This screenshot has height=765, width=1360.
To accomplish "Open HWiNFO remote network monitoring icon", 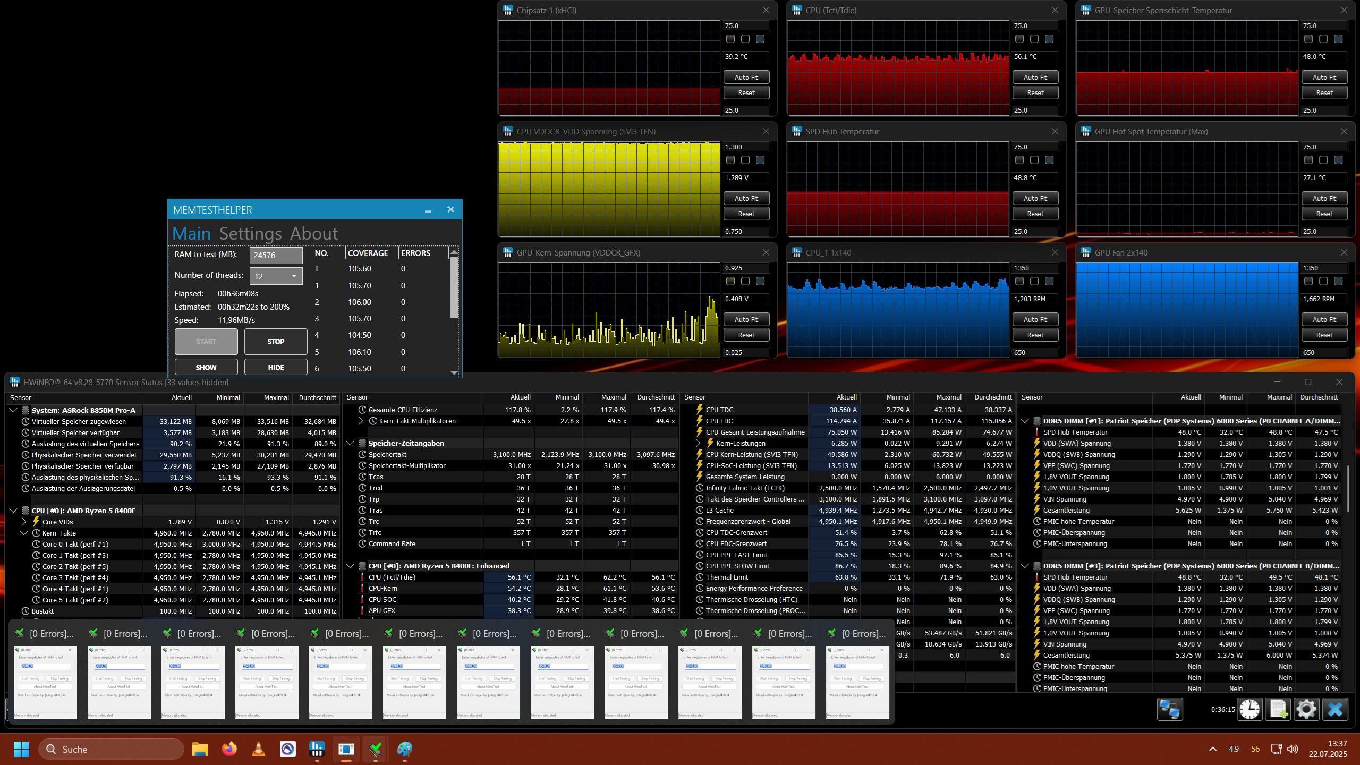I will [x=1169, y=709].
